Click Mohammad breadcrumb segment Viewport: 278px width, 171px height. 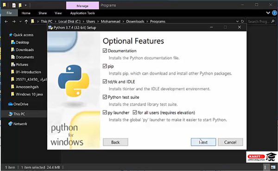click(110, 21)
